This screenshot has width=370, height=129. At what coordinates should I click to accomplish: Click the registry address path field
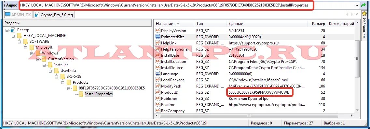[189, 5]
